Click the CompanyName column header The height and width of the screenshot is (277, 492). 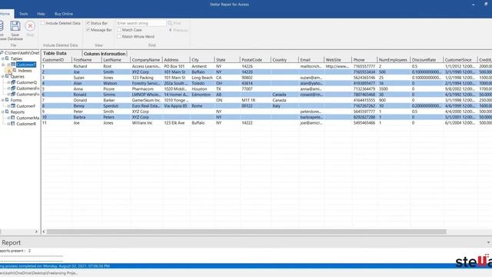click(x=146, y=60)
